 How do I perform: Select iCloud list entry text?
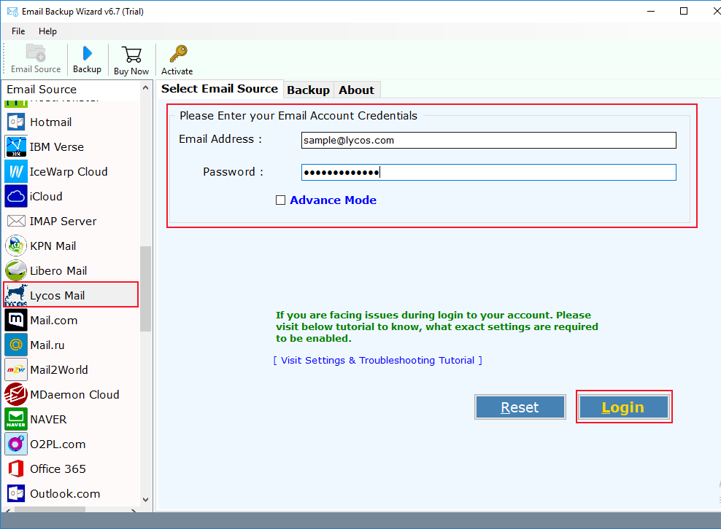point(46,197)
